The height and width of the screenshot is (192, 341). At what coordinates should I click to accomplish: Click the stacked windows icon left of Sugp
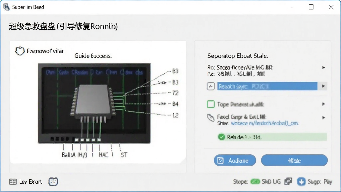[x=288, y=181]
